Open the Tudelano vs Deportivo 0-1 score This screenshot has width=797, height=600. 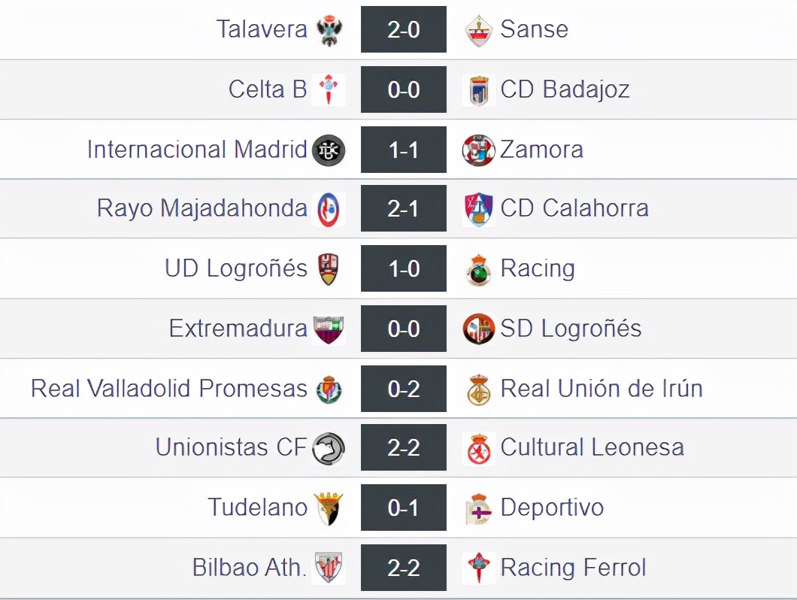(404, 508)
